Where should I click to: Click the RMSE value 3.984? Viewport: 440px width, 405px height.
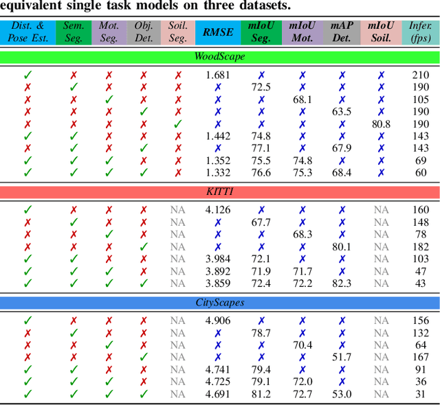click(218, 259)
